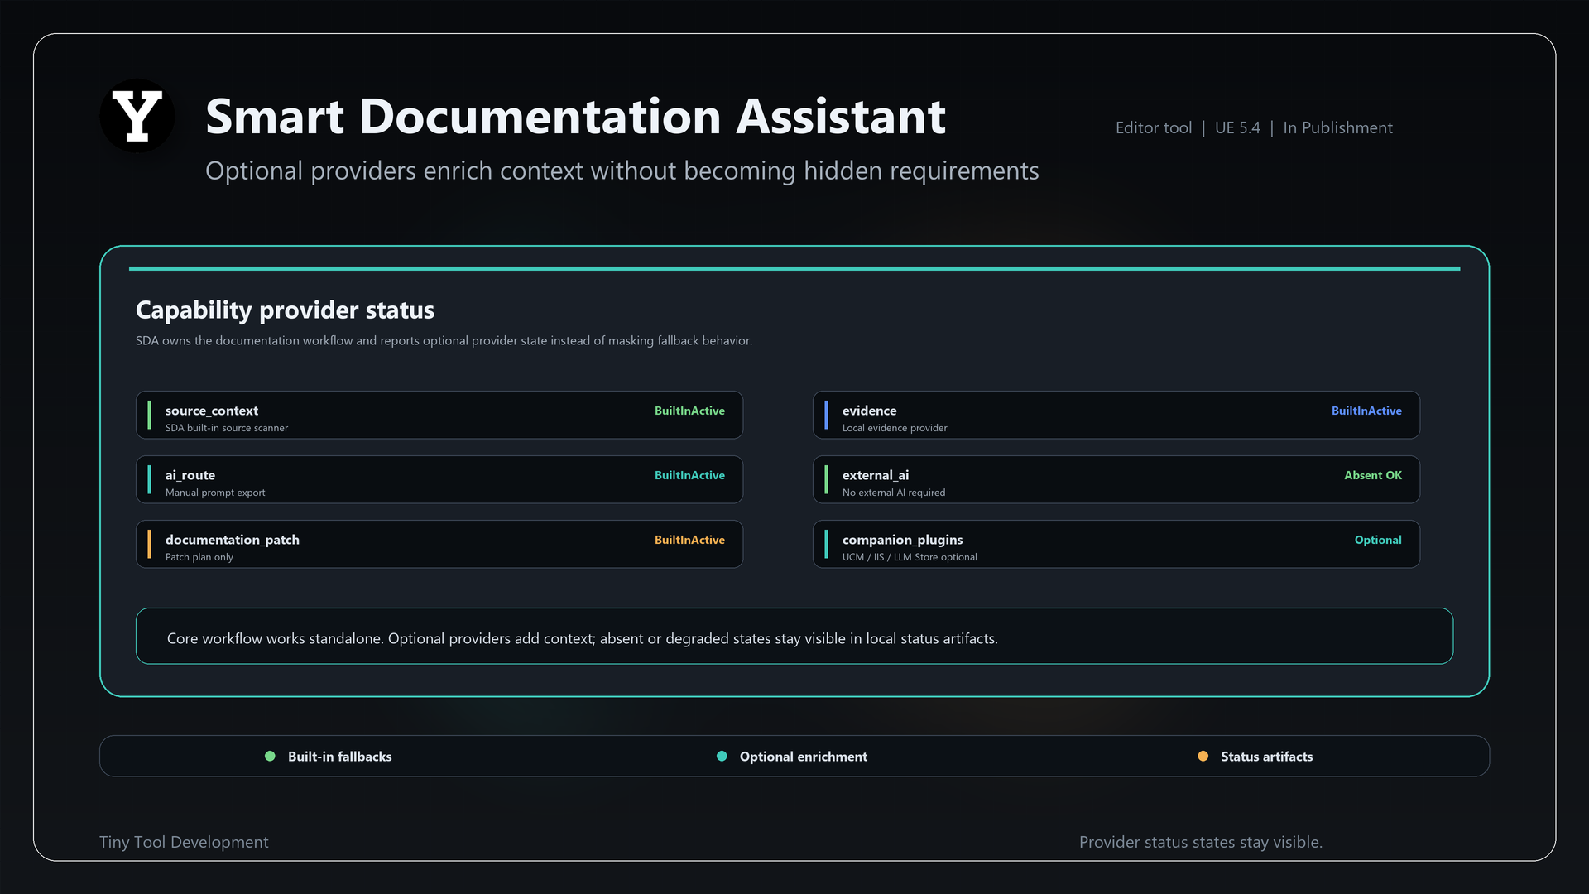The image size is (1589, 894).
Task: Click the Y logo icon
Action: tap(137, 116)
